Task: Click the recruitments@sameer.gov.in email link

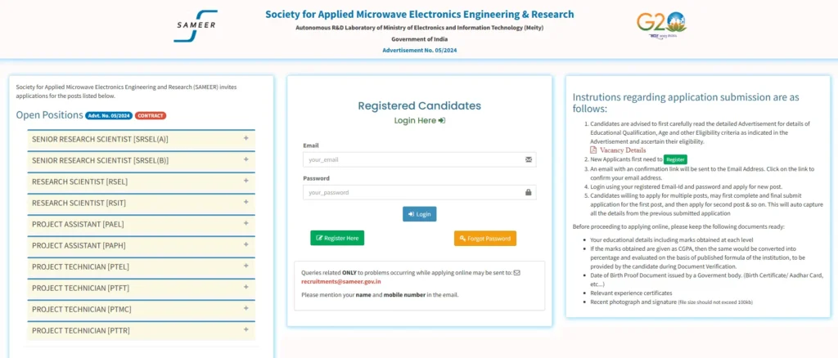Action: tap(340, 281)
